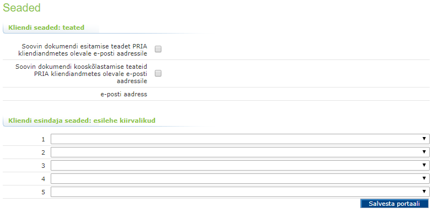
Task: Open quick-choice dropdown number 1
Action: (240, 139)
